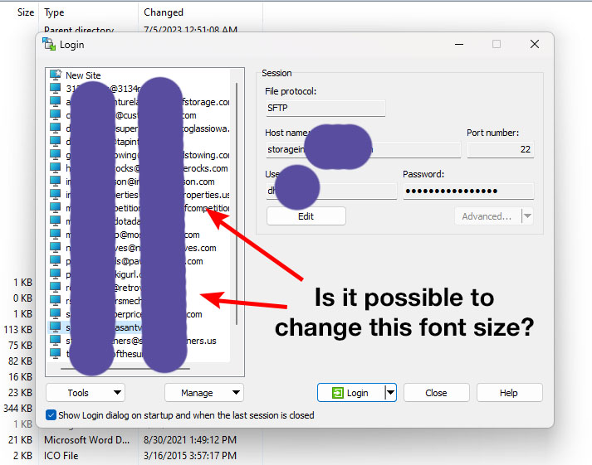Select the New Site entry icon

[x=56, y=75]
